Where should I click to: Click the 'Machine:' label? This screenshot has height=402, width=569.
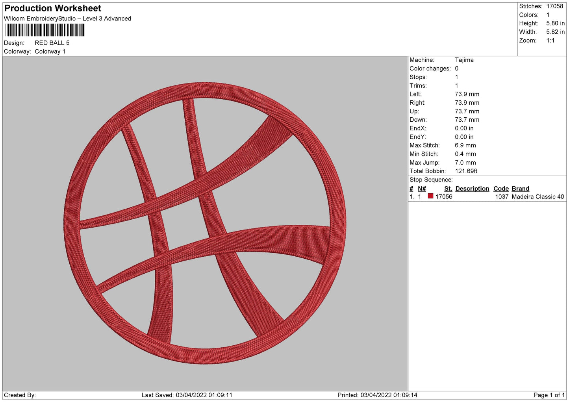coord(422,60)
